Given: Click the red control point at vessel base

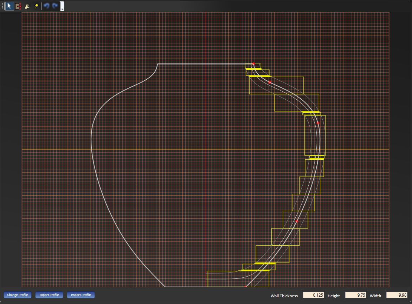Looking at the screenshot, I should pyautogui.click(x=245, y=286).
